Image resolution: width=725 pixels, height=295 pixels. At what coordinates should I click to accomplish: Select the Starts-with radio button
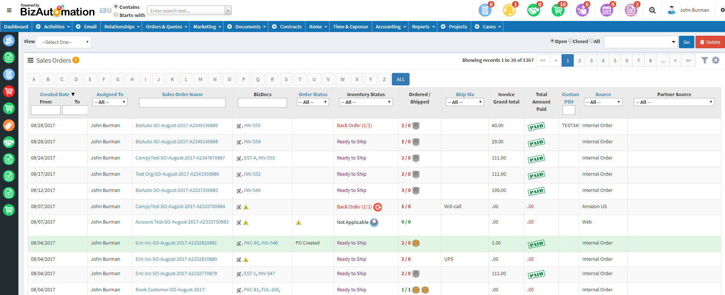[x=116, y=15]
